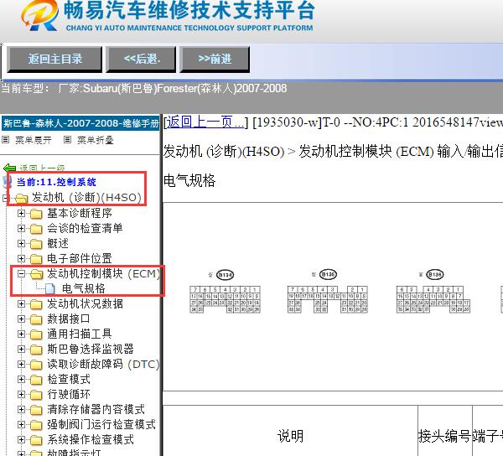Go forward with the >>前进 button
503x456 pixels.
215,60
